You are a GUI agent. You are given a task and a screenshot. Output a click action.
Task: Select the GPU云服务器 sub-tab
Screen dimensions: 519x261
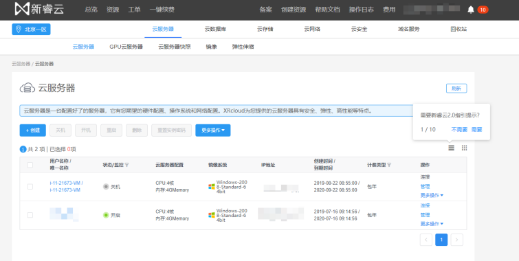126,47
